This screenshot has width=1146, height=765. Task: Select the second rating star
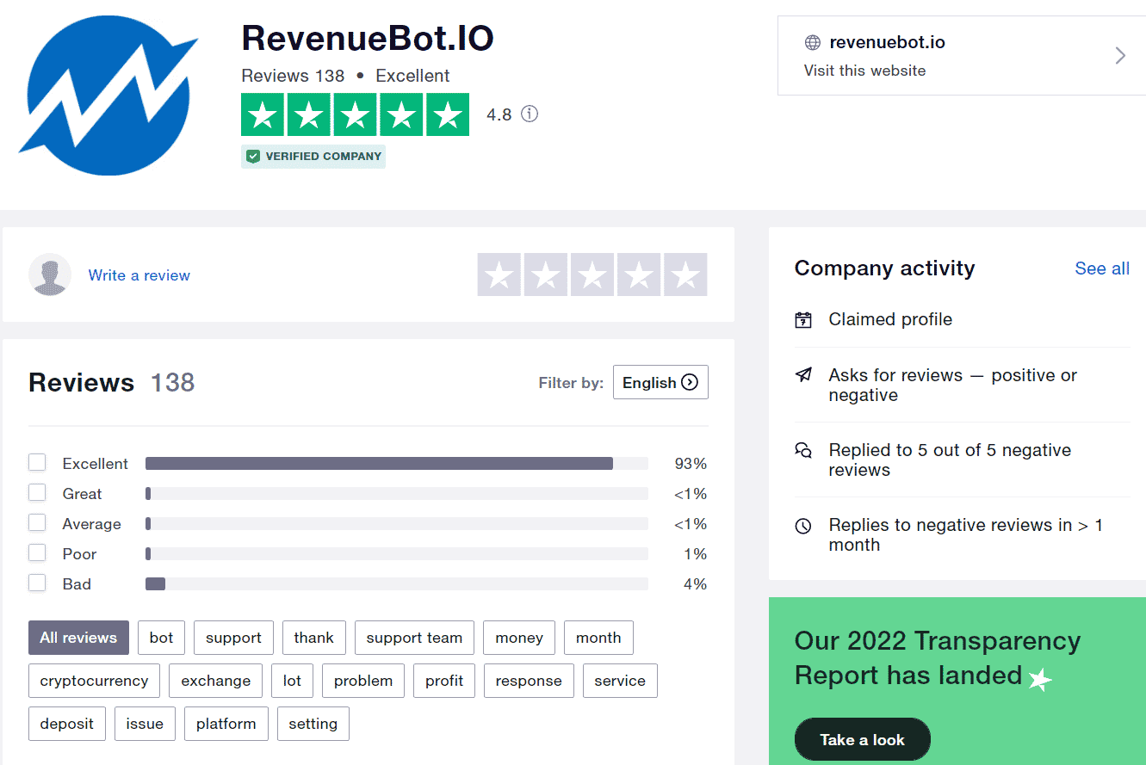546,275
